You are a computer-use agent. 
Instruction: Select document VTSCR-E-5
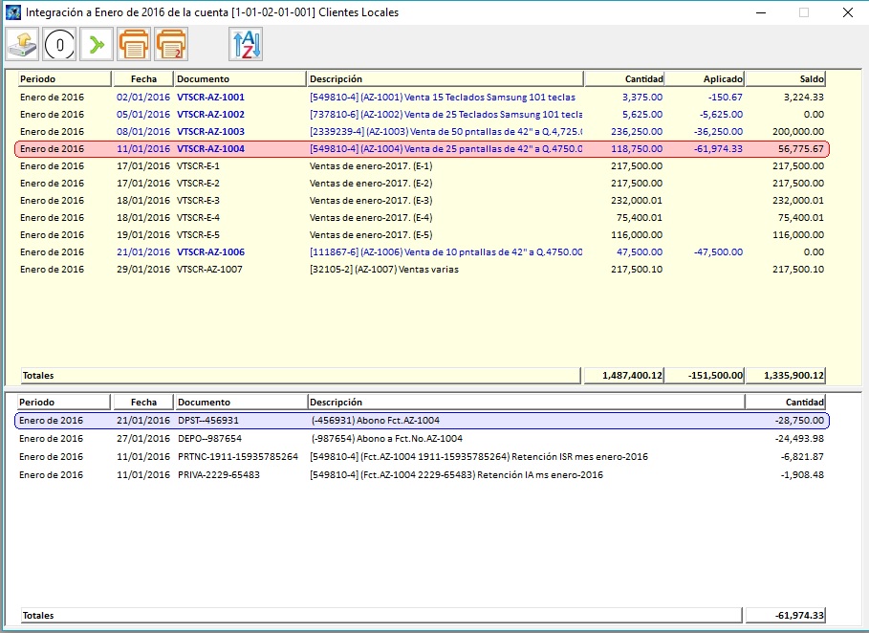[198, 234]
